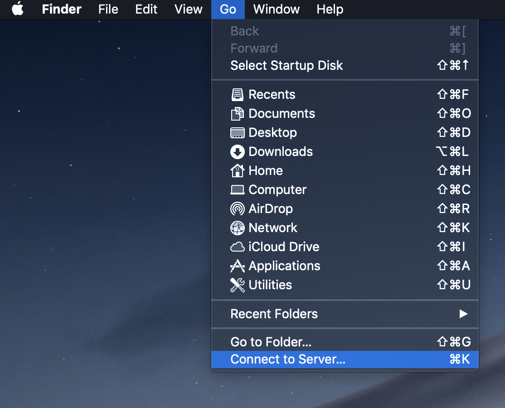Image resolution: width=505 pixels, height=408 pixels.
Task: Click the ⌘K shortcut beside Connect to Server
Action: [460, 359]
